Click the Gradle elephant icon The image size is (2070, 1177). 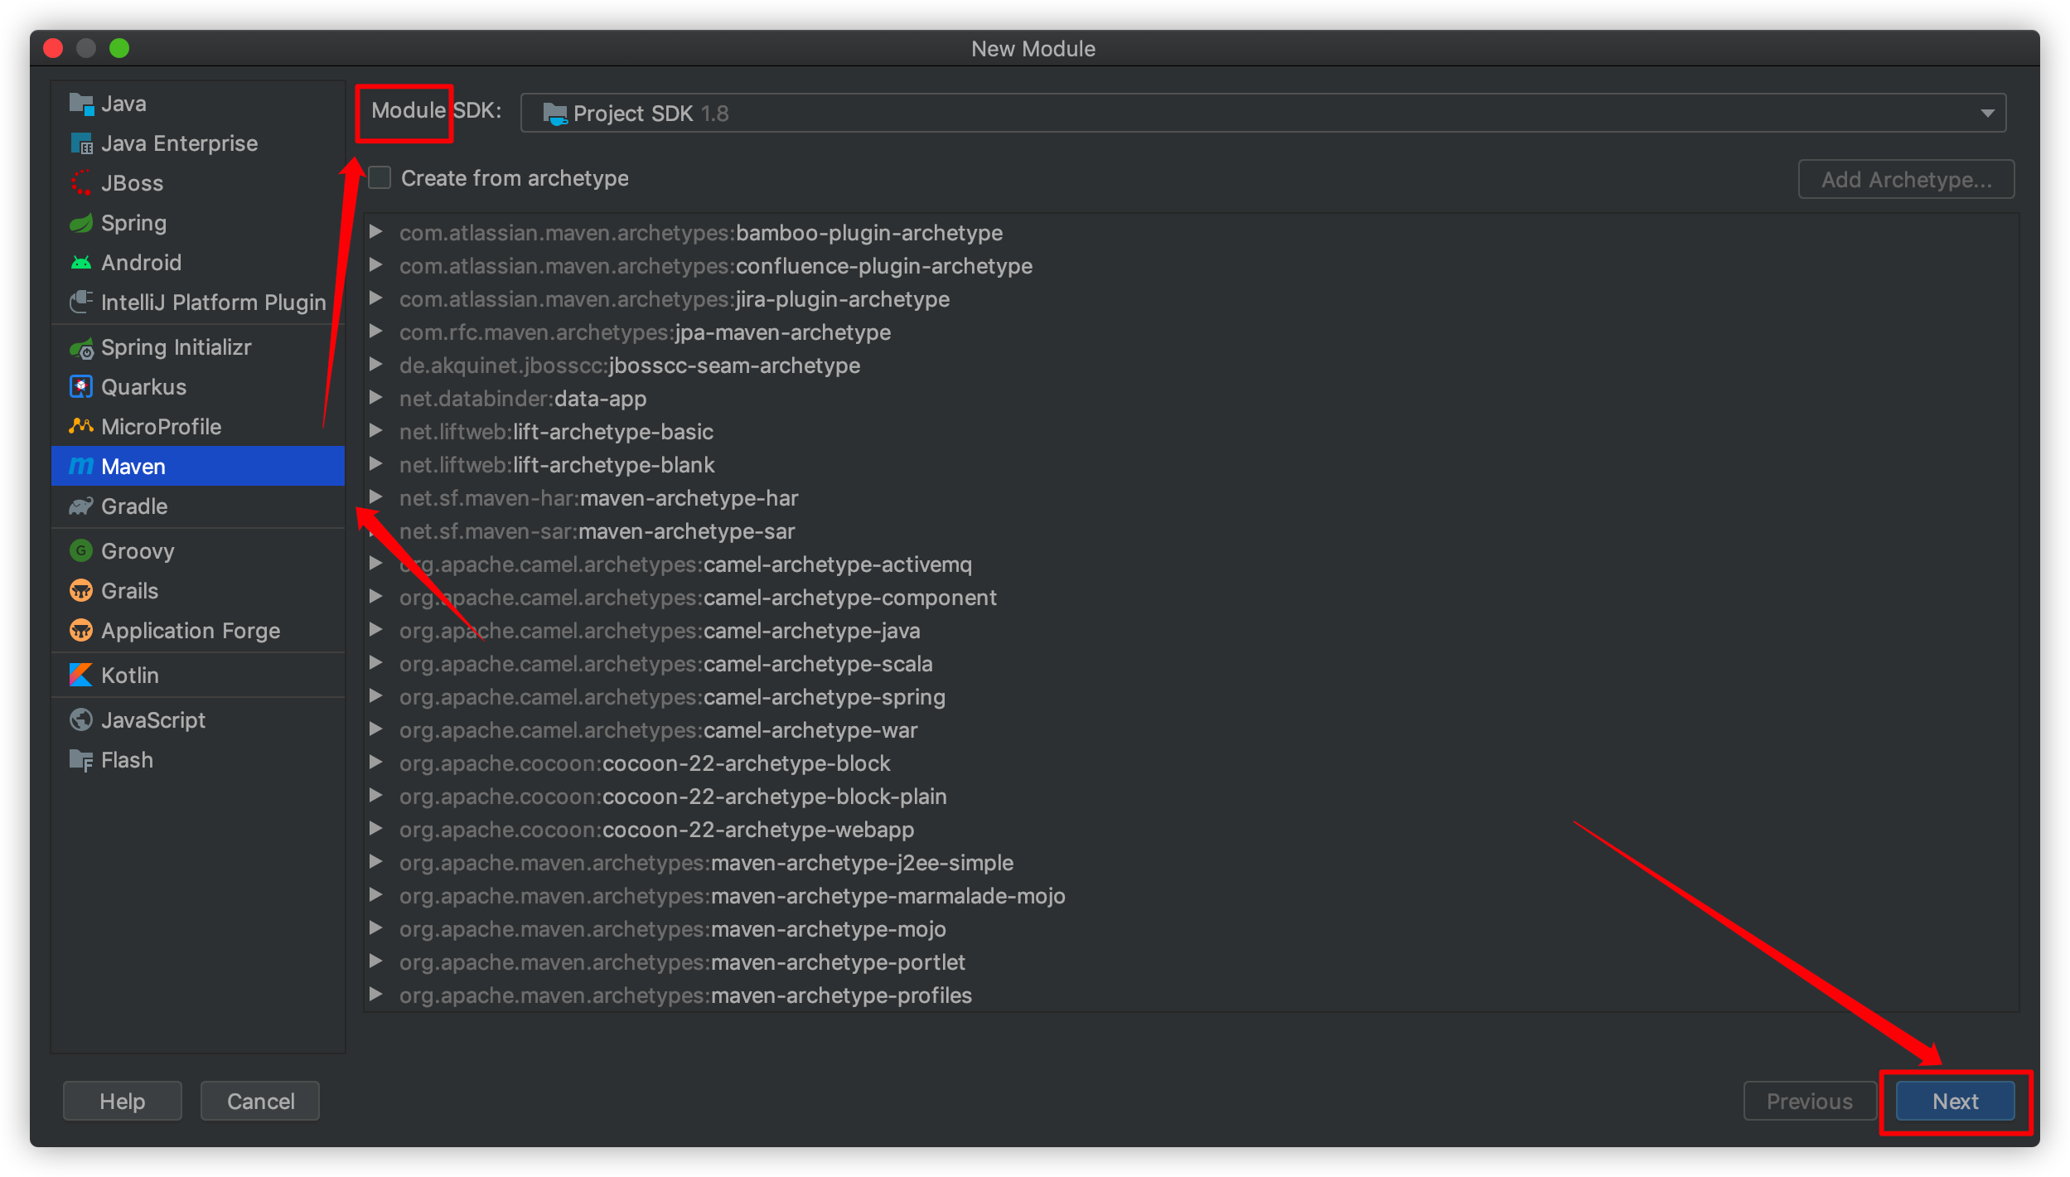81,506
